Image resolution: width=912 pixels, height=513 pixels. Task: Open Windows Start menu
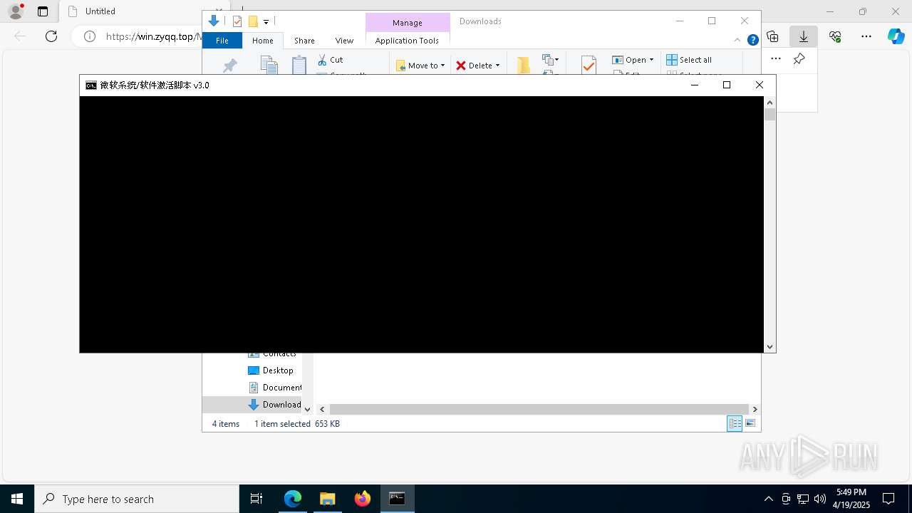pos(17,499)
